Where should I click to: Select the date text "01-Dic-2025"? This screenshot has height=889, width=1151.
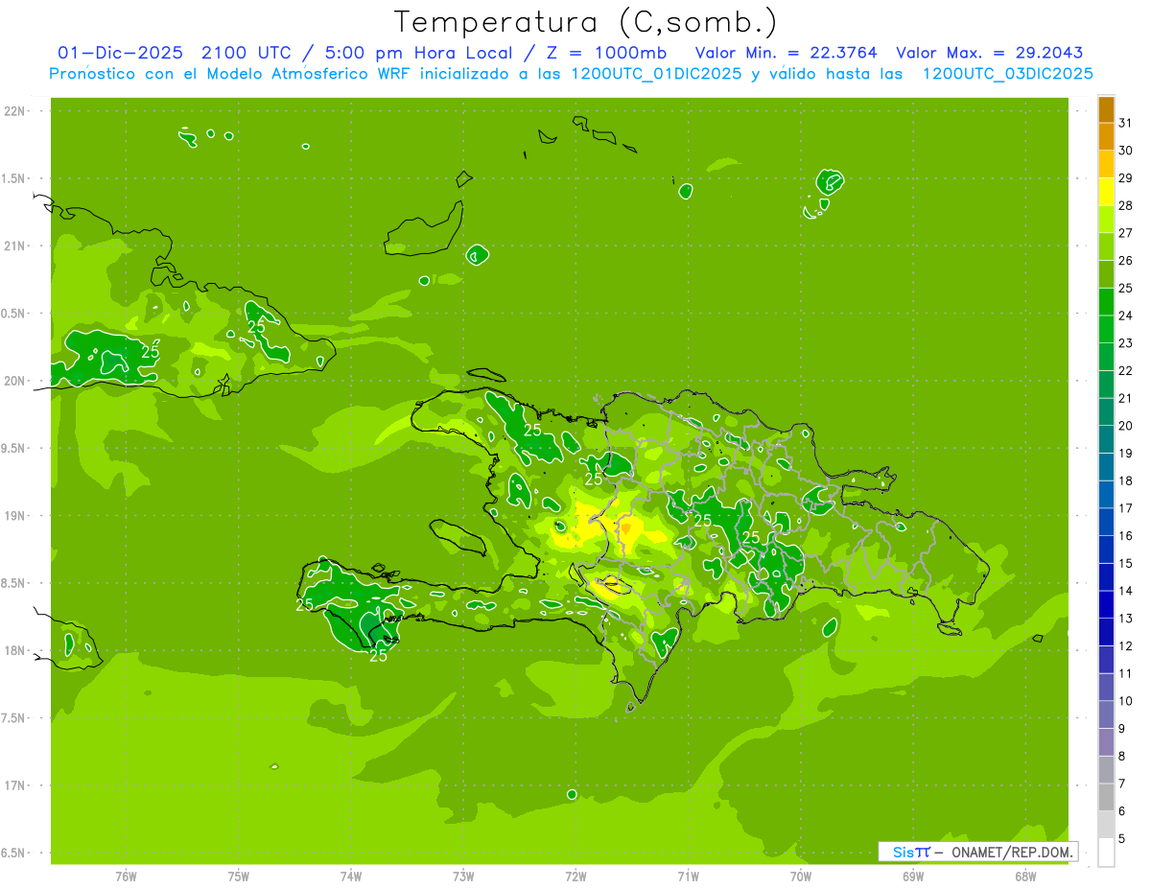click(x=120, y=53)
